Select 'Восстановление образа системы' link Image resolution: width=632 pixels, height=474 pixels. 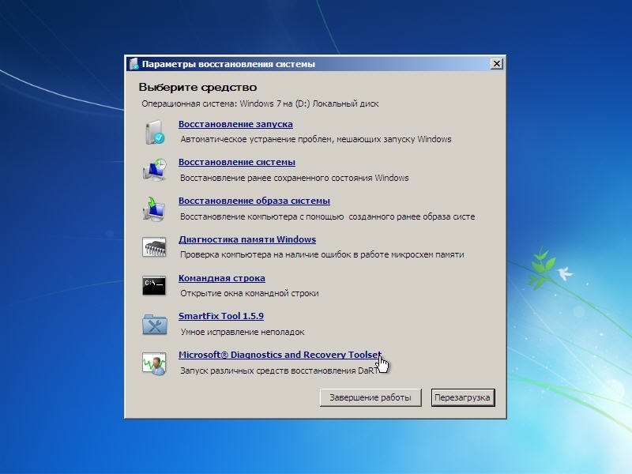pyautogui.click(x=254, y=201)
